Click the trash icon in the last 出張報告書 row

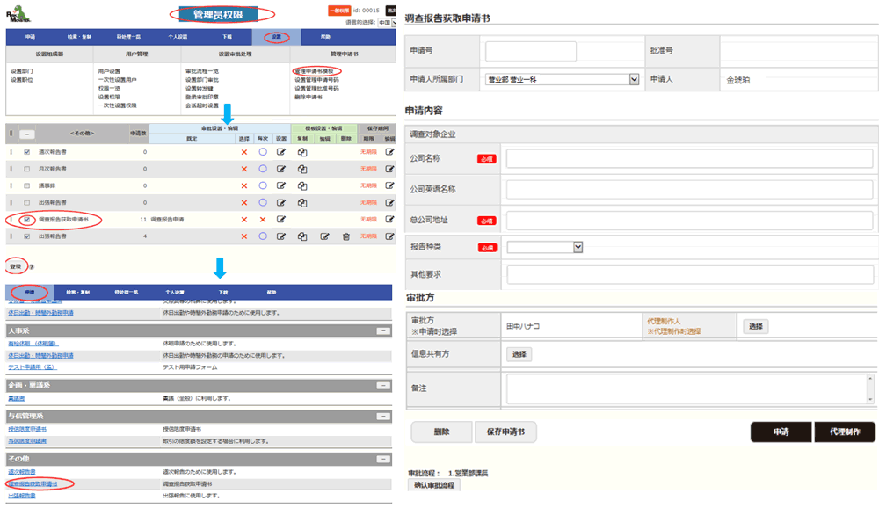(345, 236)
